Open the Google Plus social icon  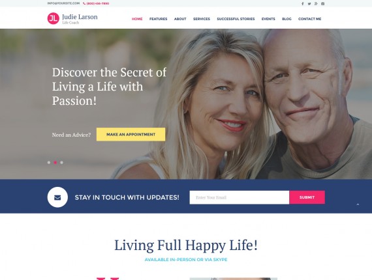tap(316, 3)
